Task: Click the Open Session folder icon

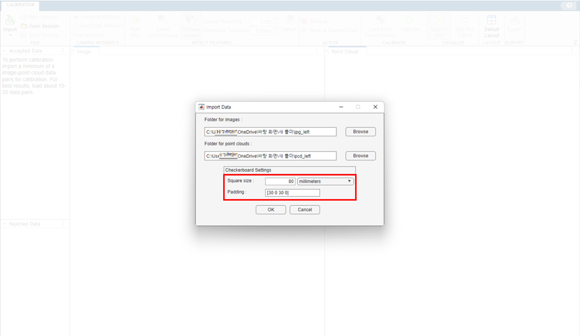Action: 24,26
